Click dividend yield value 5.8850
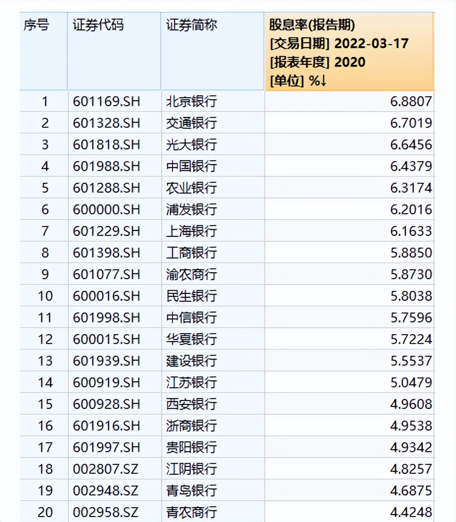Screen dimensions: 456x522 click(411, 253)
